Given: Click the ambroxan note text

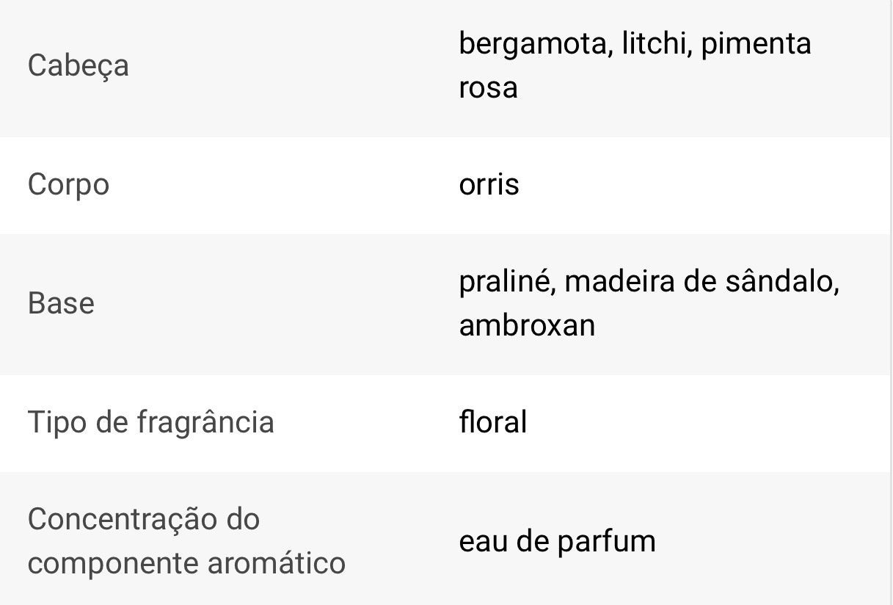Looking at the screenshot, I should [527, 325].
